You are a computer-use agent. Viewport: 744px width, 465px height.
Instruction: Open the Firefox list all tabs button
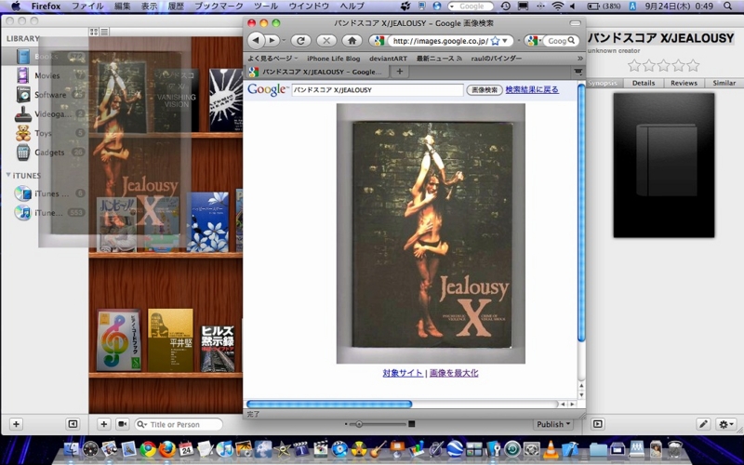tap(578, 72)
